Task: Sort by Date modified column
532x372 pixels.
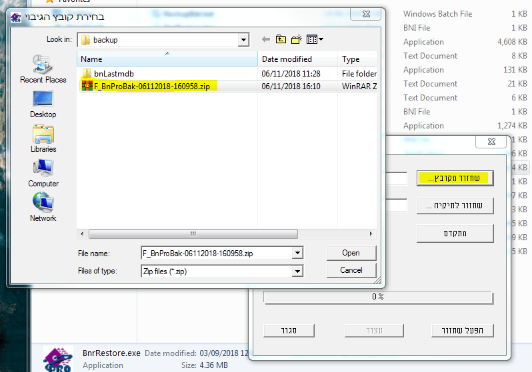Action: click(x=287, y=59)
